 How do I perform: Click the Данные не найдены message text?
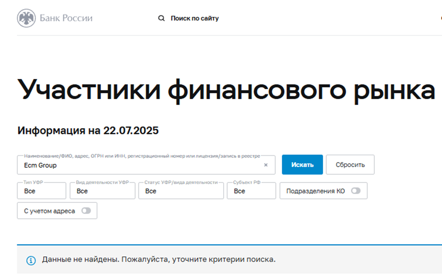pos(159,259)
